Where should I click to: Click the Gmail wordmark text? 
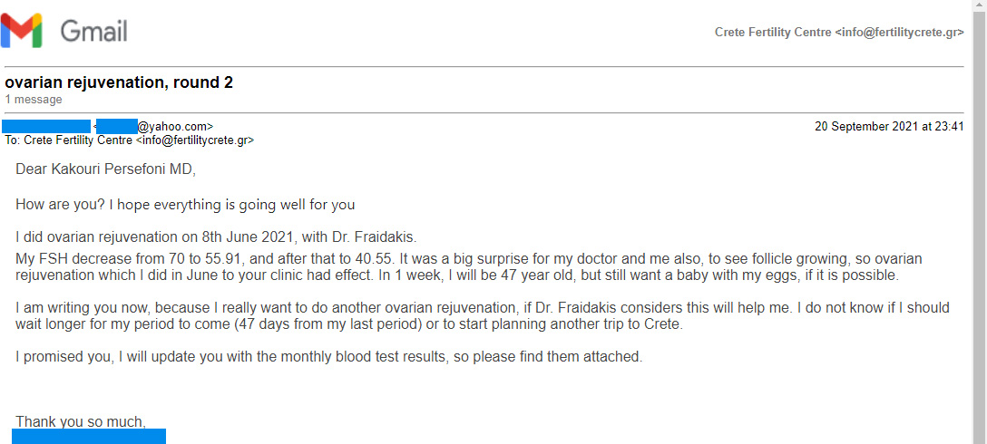pos(93,31)
